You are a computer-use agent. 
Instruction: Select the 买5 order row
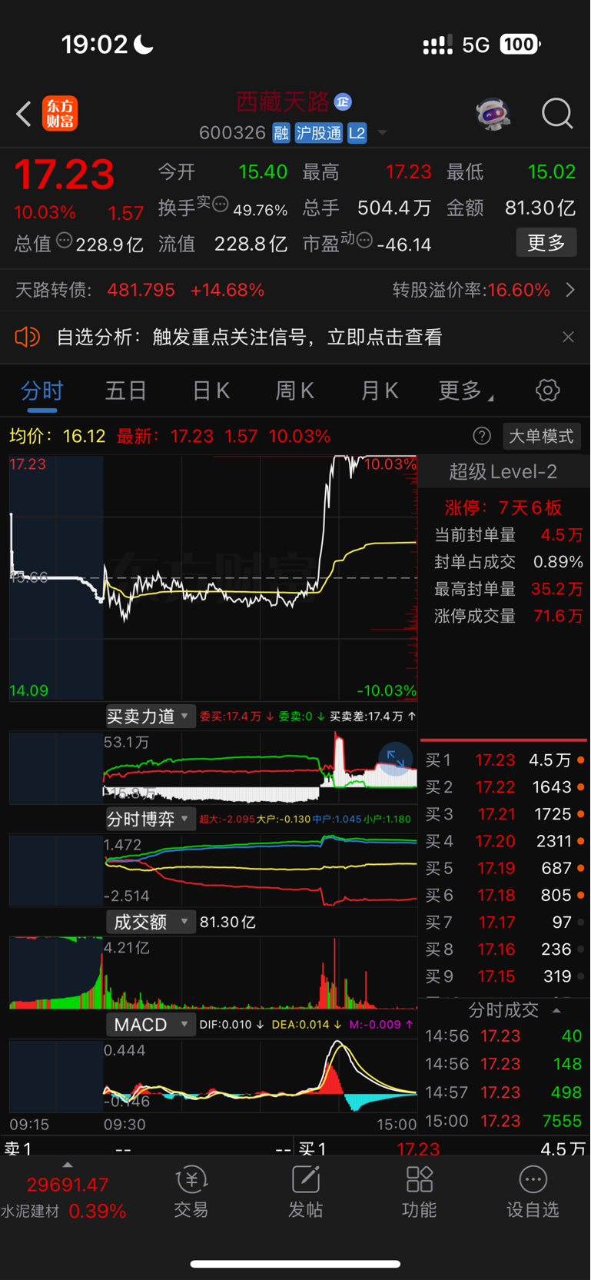(503, 868)
